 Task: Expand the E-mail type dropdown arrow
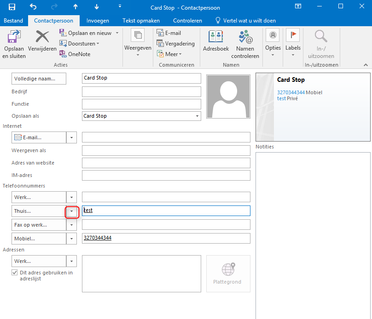click(71, 137)
